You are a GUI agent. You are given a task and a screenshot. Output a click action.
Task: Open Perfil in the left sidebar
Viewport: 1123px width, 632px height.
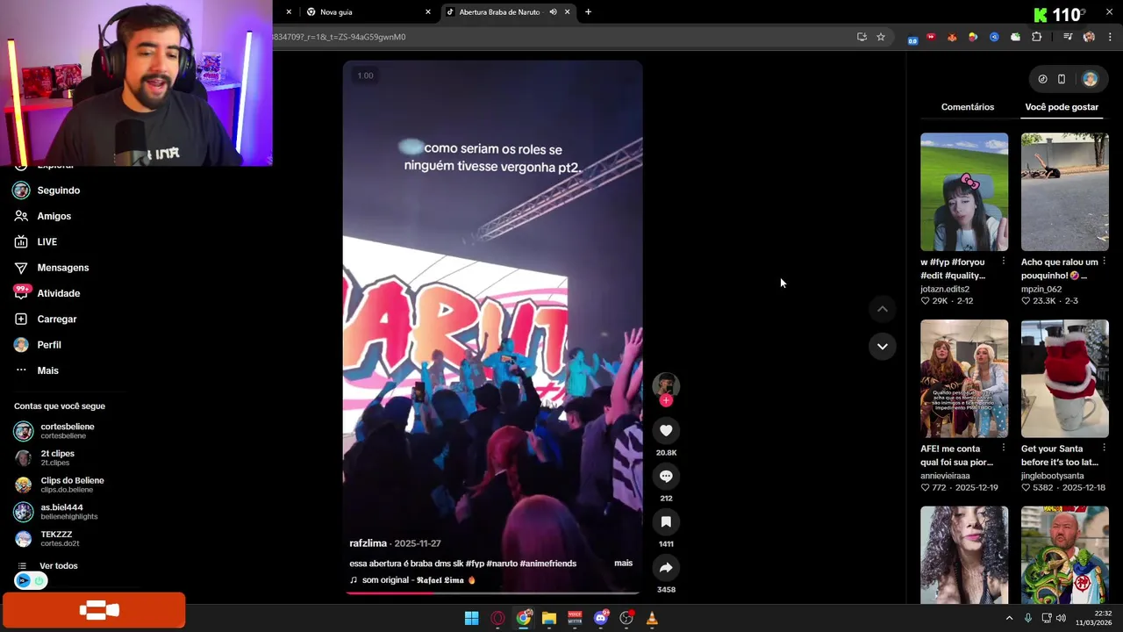tap(48, 345)
